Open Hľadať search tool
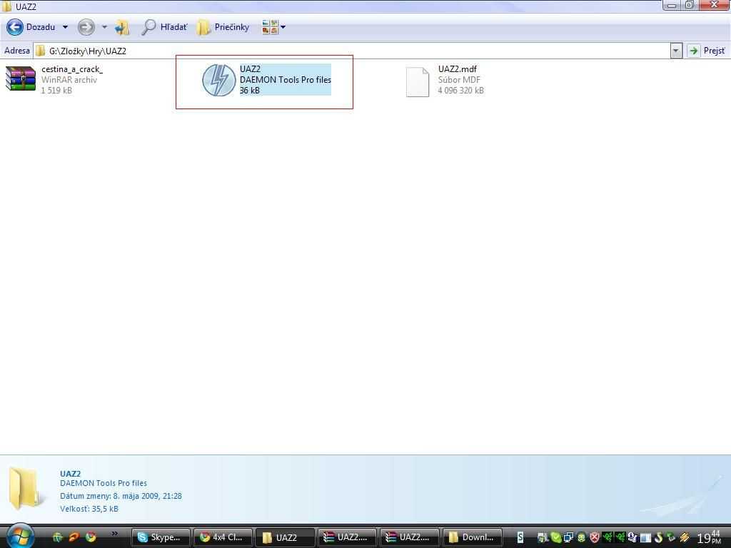The width and height of the screenshot is (731, 548). pyautogui.click(x=164, y=27)
